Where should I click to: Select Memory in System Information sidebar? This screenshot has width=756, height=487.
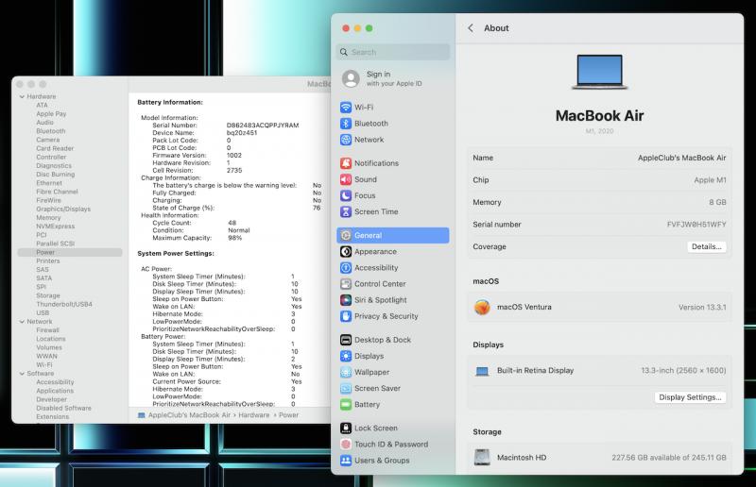point(48,218)
